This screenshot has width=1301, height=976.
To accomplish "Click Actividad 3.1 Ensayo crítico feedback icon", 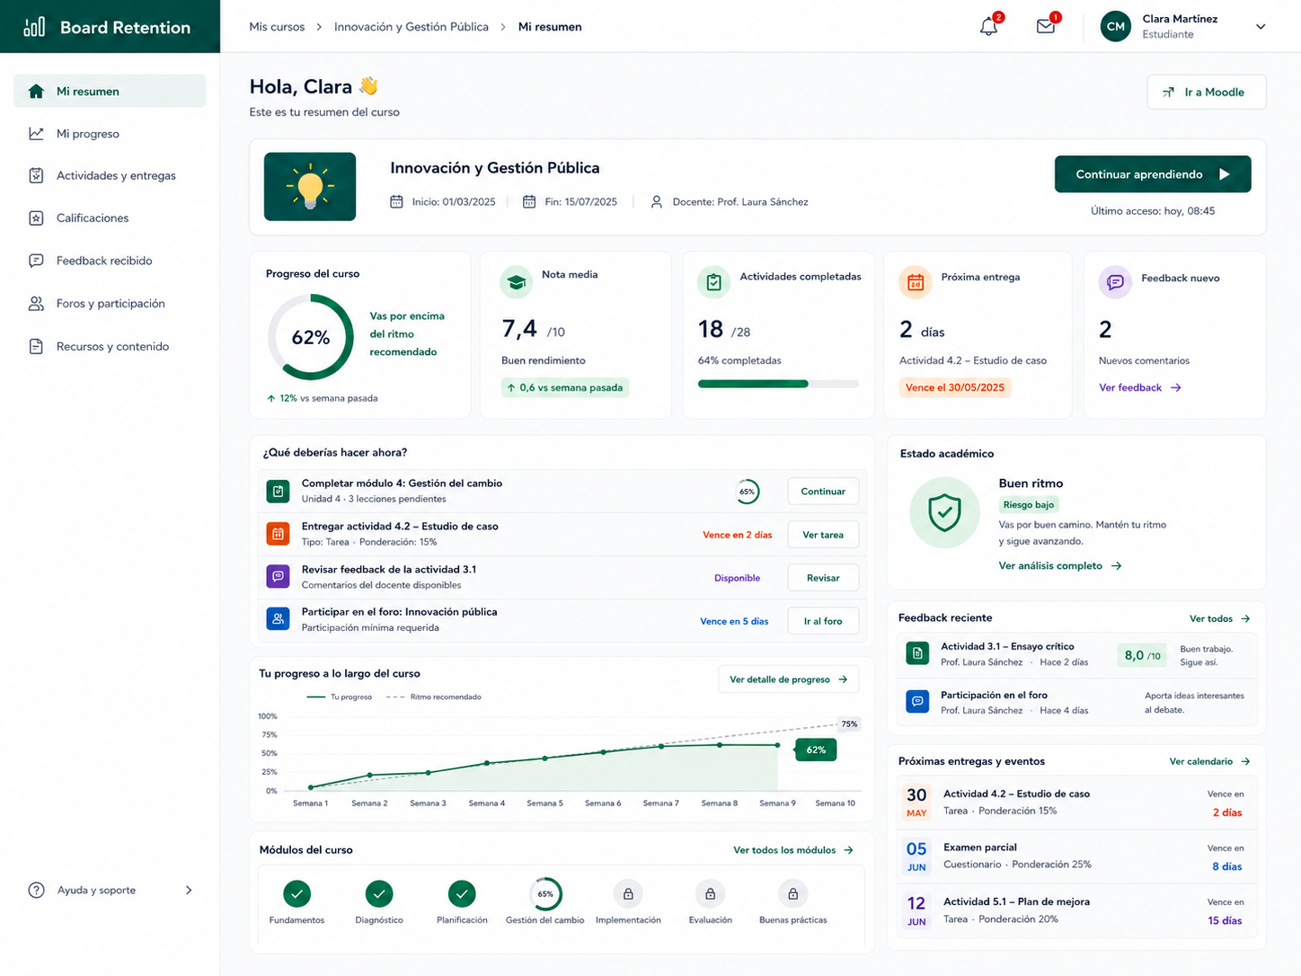I will coord(917,653).
